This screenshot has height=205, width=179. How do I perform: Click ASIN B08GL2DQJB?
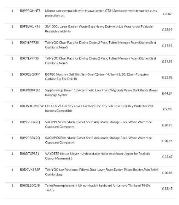[x=30, y=185]
